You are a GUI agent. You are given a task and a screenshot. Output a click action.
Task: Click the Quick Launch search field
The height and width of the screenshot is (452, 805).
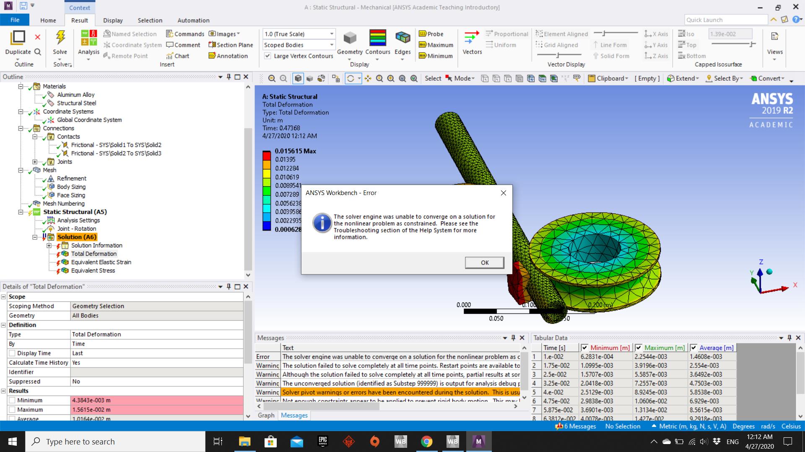726,20
